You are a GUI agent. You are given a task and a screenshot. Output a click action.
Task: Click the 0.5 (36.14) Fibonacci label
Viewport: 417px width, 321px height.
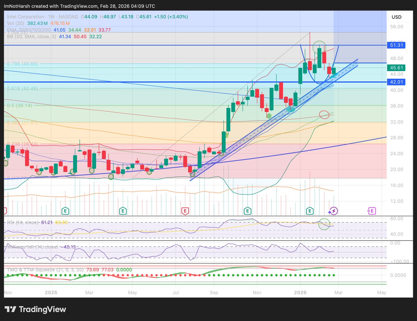[19, 106]
